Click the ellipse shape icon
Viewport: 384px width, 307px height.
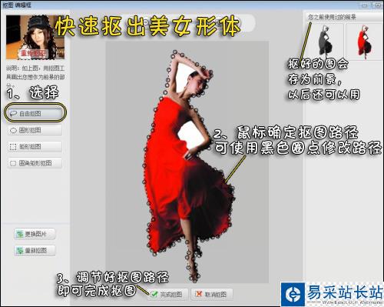pos(13,131)
